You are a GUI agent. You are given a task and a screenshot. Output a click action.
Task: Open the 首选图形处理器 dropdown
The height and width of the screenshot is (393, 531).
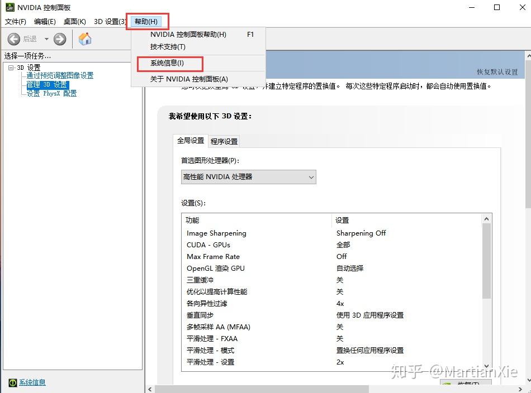tap(311, 176)
